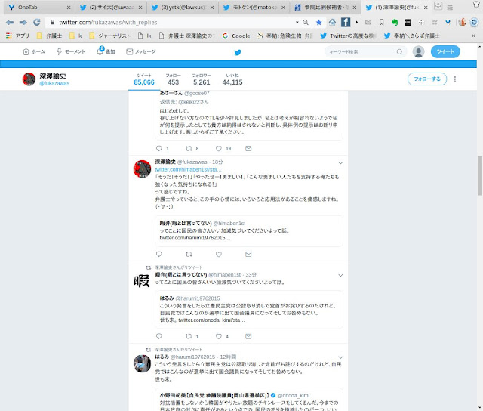Click the Facebook extension icon in toolbar
This screenshot has height=411, width=483.
click(x=346, y=22)
